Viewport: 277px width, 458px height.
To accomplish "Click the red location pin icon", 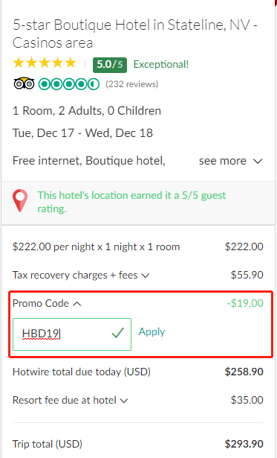I will 20,200.
